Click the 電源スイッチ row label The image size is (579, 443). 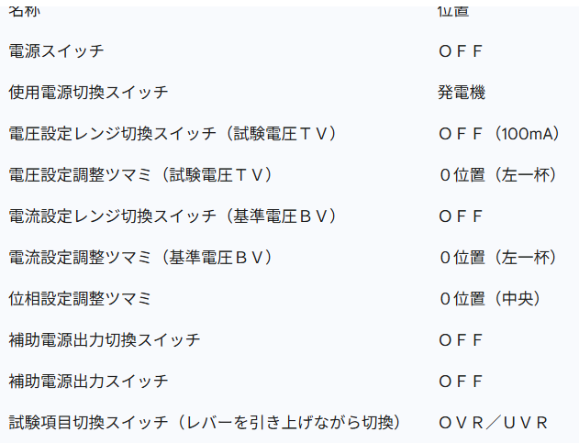coord(56,50)
